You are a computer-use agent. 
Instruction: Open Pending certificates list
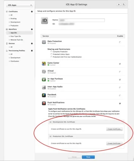14,19
